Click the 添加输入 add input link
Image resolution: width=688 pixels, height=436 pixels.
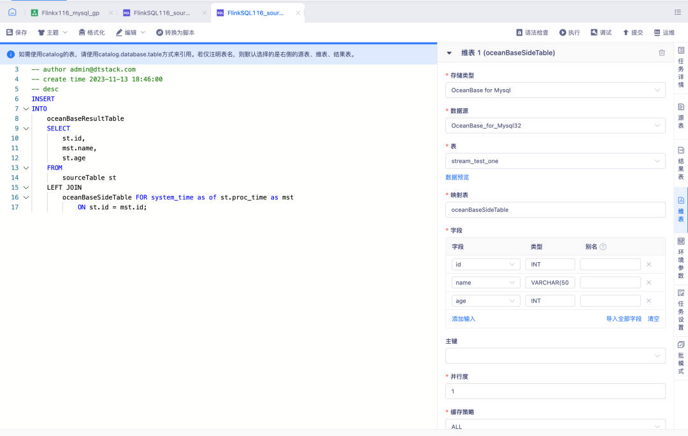point(463,318)
